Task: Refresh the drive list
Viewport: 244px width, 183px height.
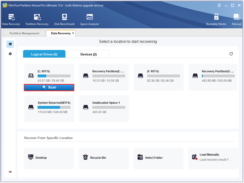Action: coord(231,54)
